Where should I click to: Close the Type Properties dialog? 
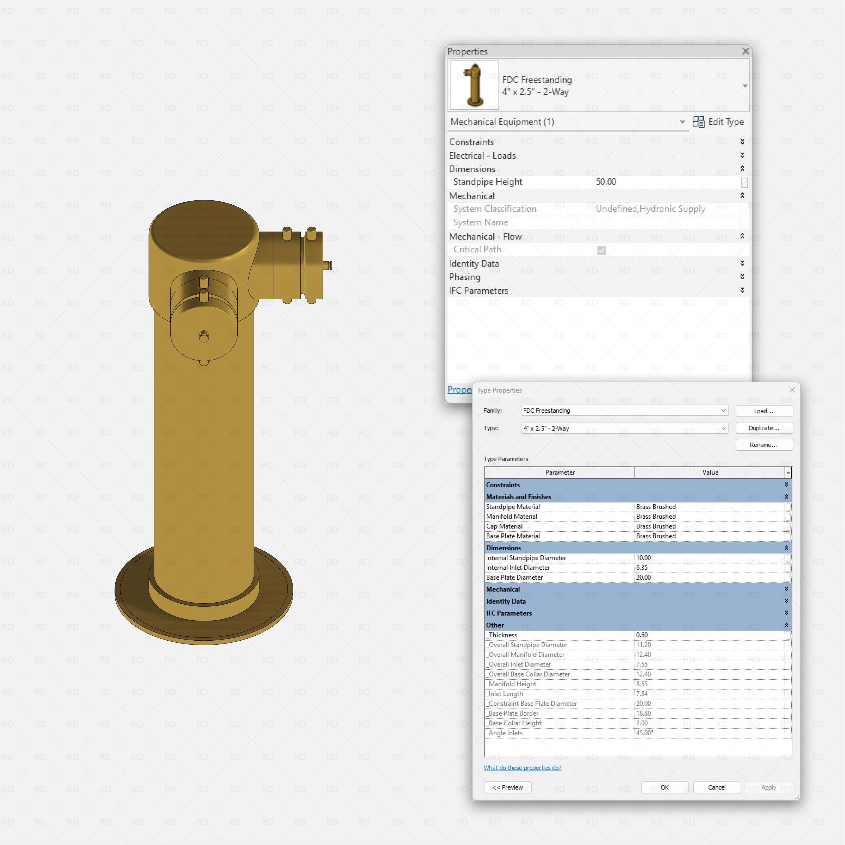click(792, 390)
